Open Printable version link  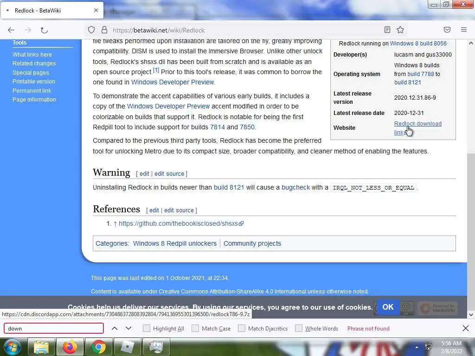(x=33, y=82)
